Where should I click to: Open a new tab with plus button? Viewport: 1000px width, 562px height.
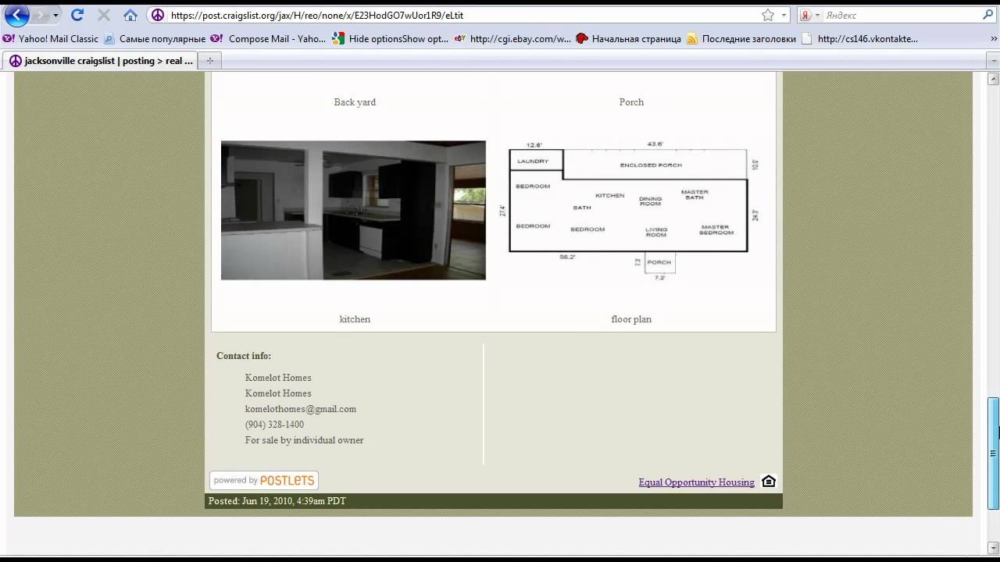[209, 61]
